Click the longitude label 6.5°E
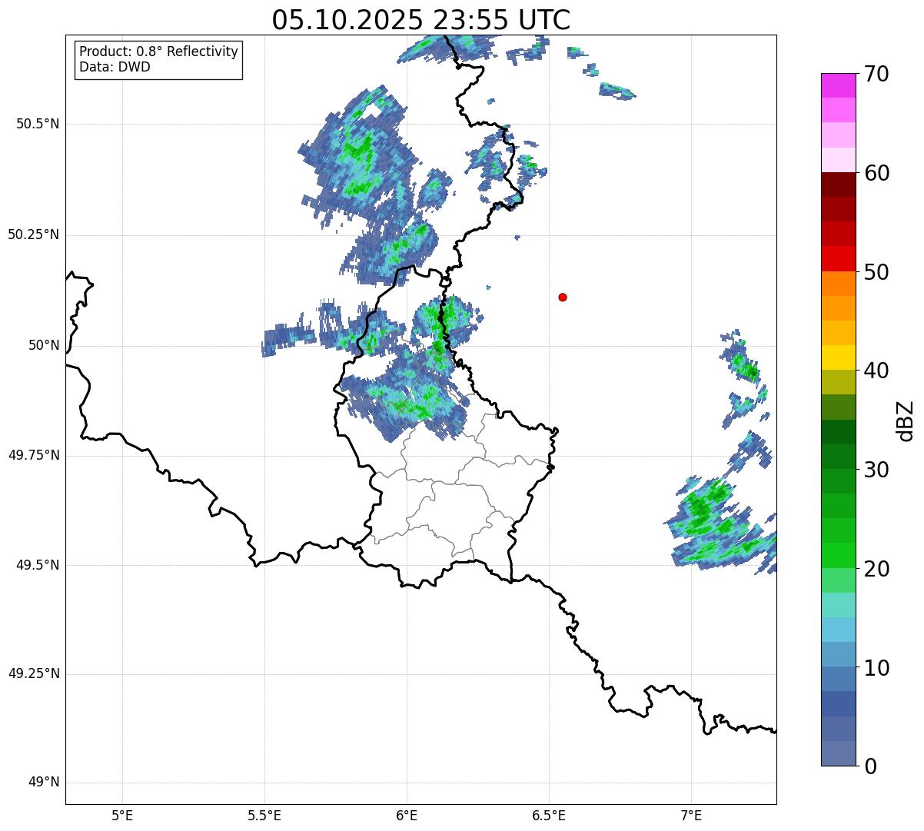924x831 pixels. [549, 816]
